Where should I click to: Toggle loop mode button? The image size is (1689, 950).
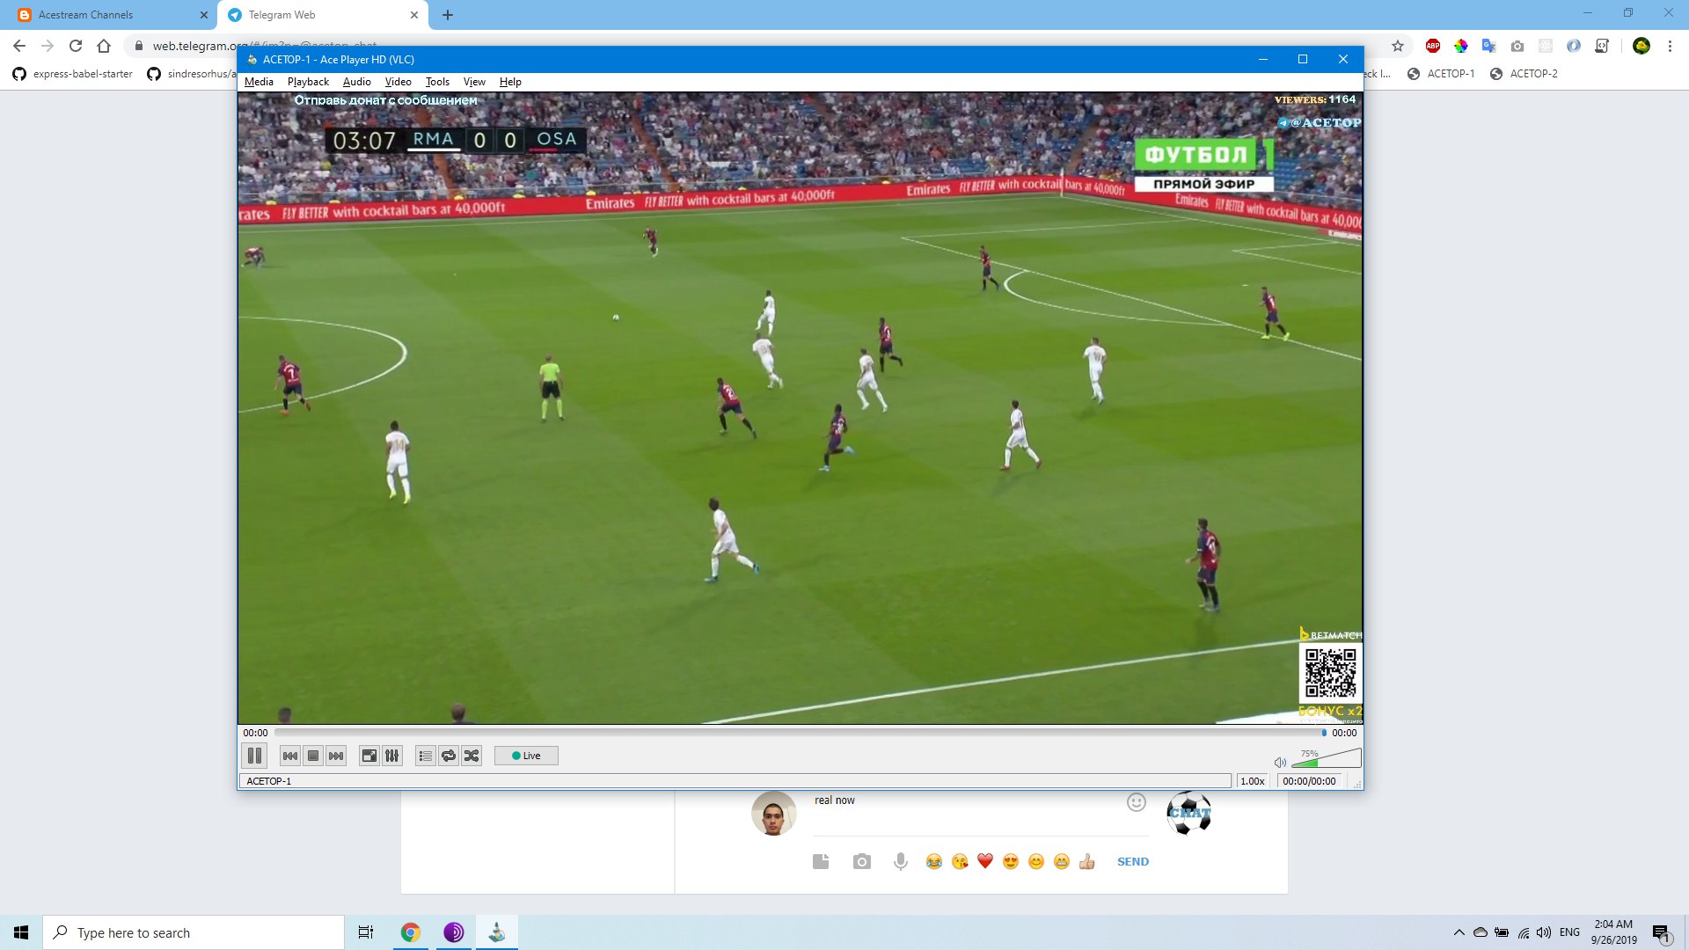[449, 756]
